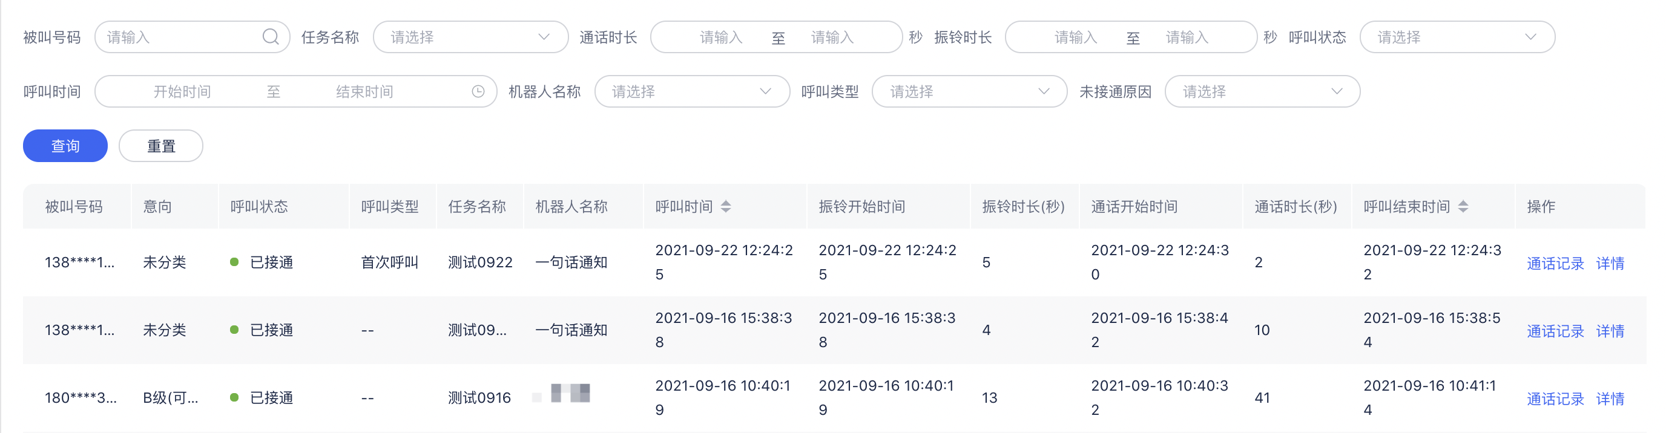Open 通话记录 for the 测试0922 row
This screenshot has width=1666, height=433.
(1555, 264)
